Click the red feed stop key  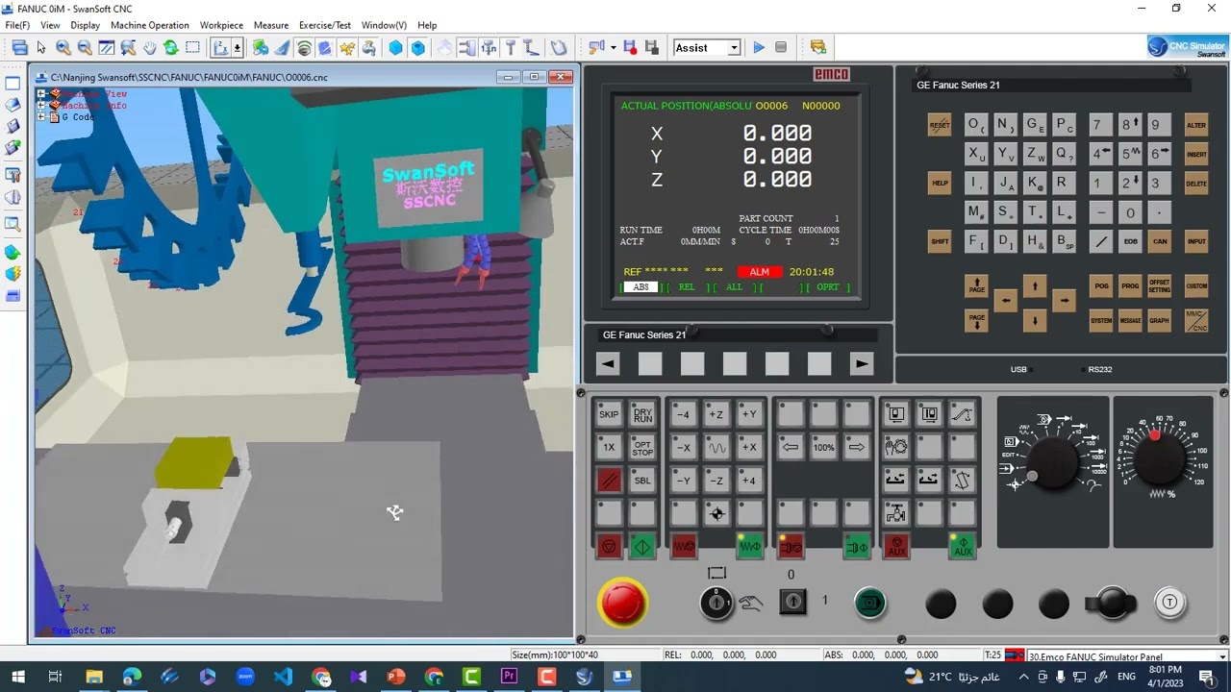tap(684, 547)
